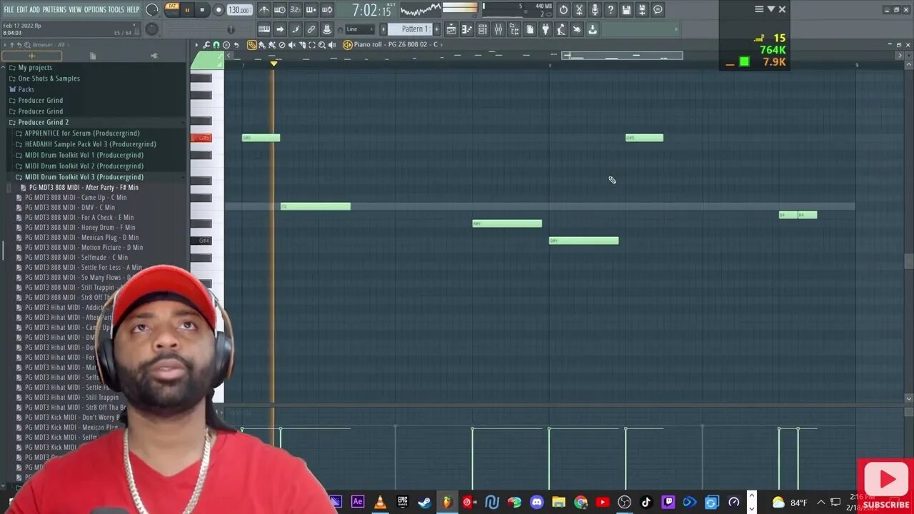This screenshot has height=514, width=914.
Task: Open the HELP menu
Action: [x=134, y=9]
